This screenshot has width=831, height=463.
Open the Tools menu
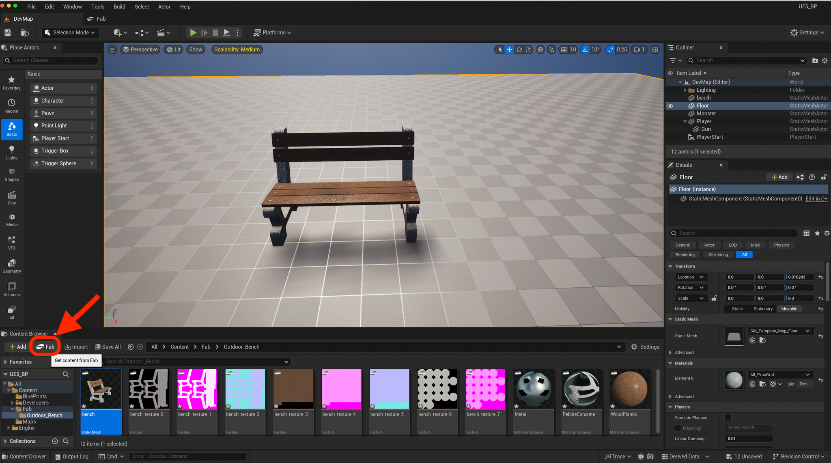coord(98,6)
